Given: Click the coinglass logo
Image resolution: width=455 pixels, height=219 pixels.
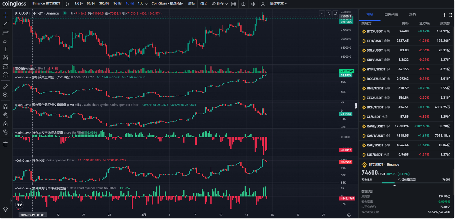Looking at the screenshot, I should click(x=14, y=4).
